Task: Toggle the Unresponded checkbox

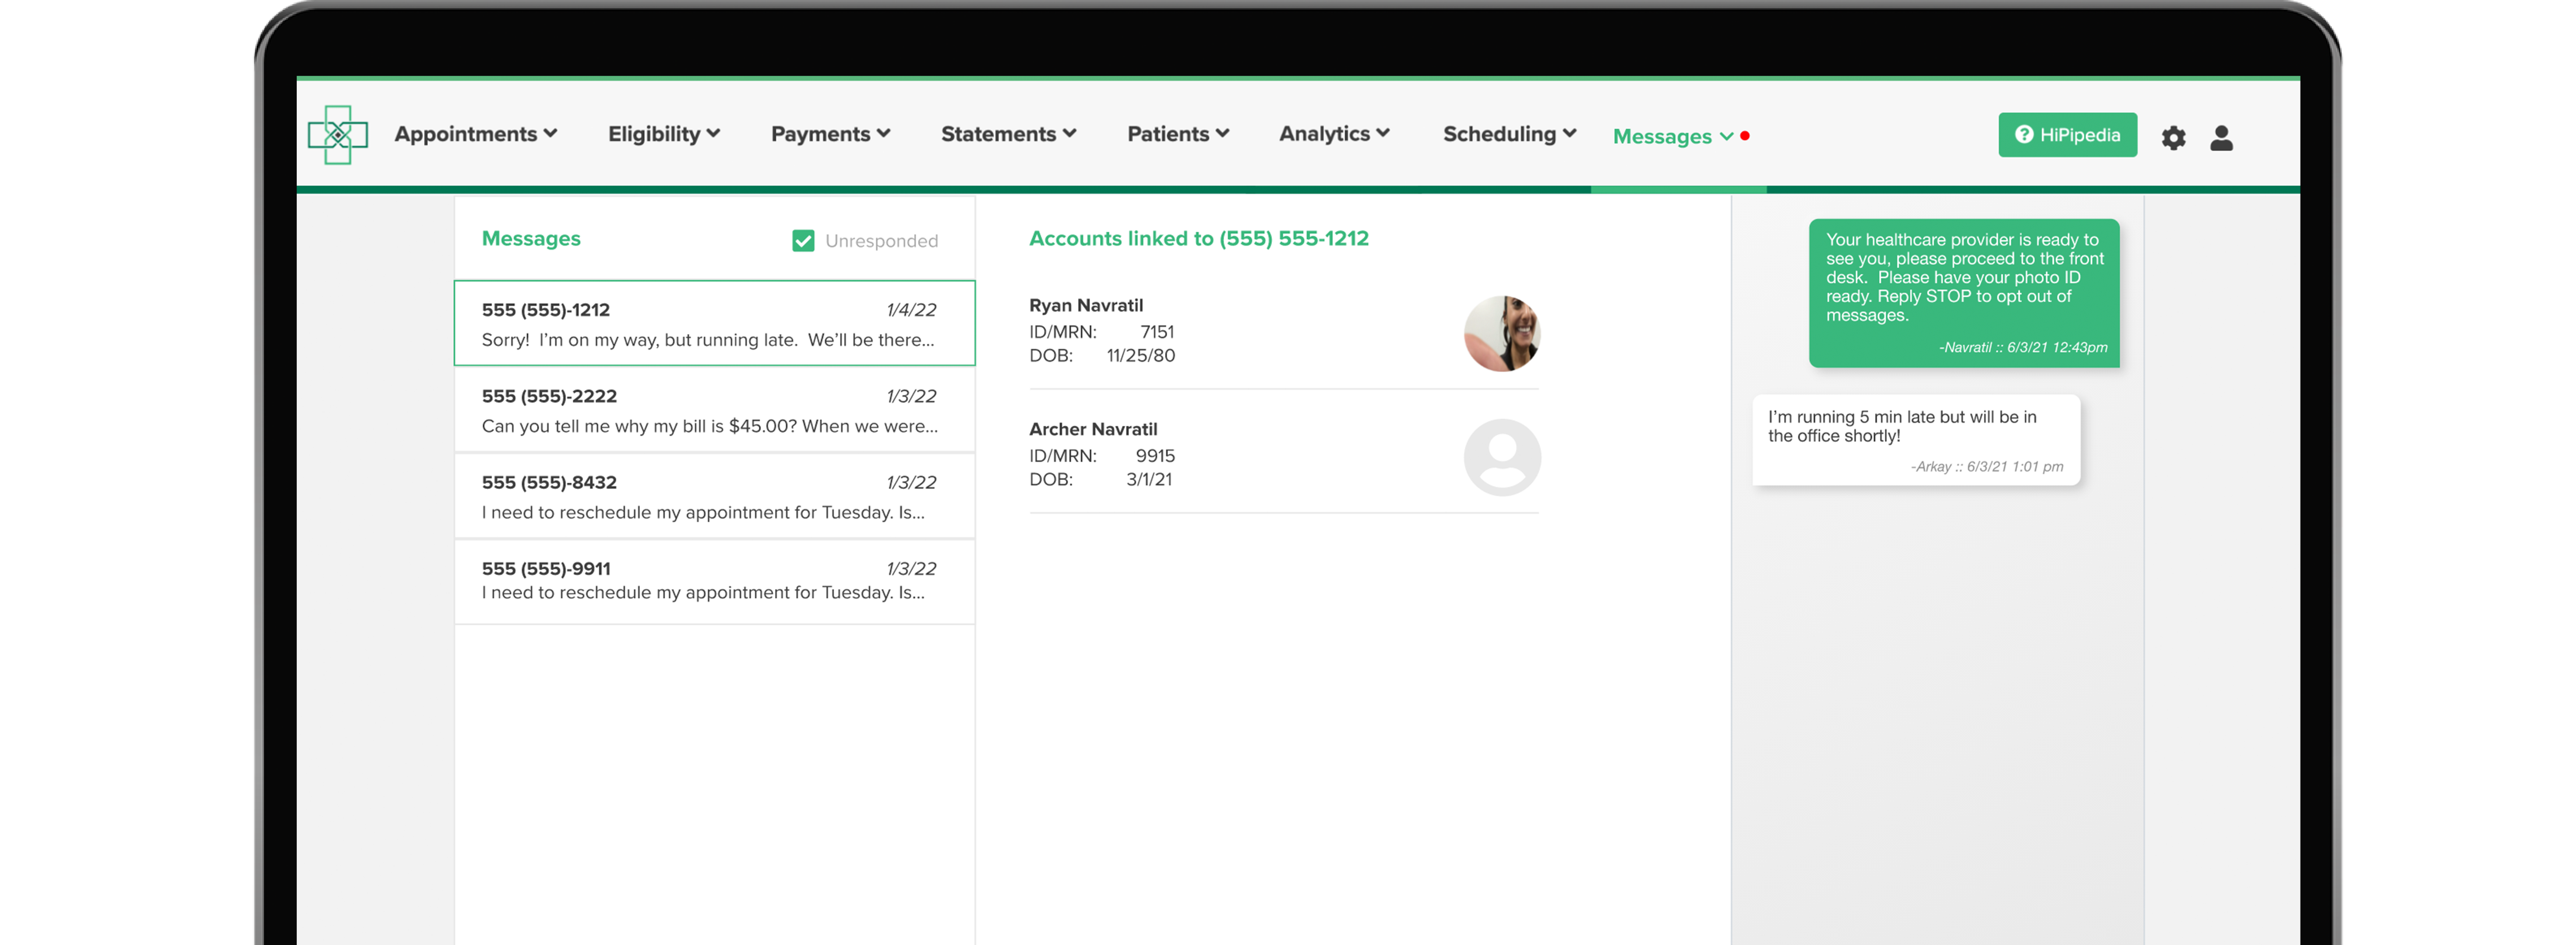Action: click(803, 241)
